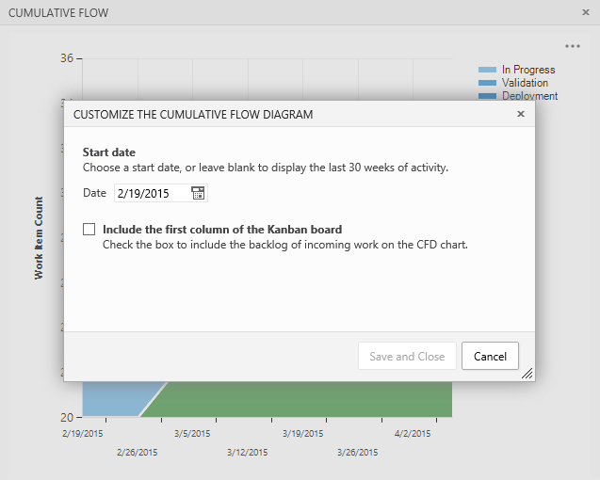Enable the Include first column checkbox
The height and width of the screenshot is (480, 600).
(x=89, y=229)
